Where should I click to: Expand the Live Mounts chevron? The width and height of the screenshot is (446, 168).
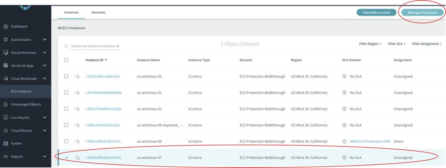[x=45, y=118]
